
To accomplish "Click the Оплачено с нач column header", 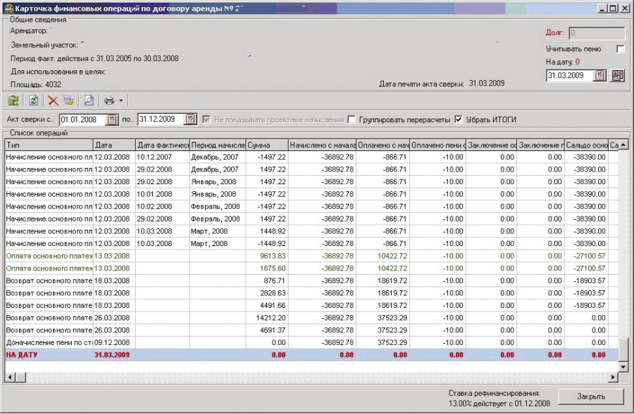I will pyautogui.click(x=383, y=145).
